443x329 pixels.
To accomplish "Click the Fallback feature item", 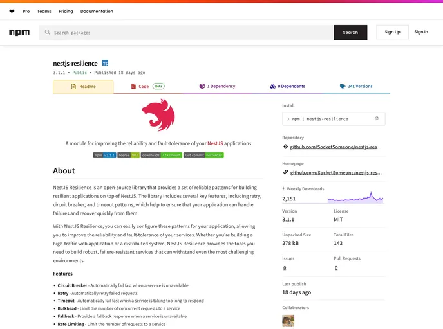I will [122, 316].
